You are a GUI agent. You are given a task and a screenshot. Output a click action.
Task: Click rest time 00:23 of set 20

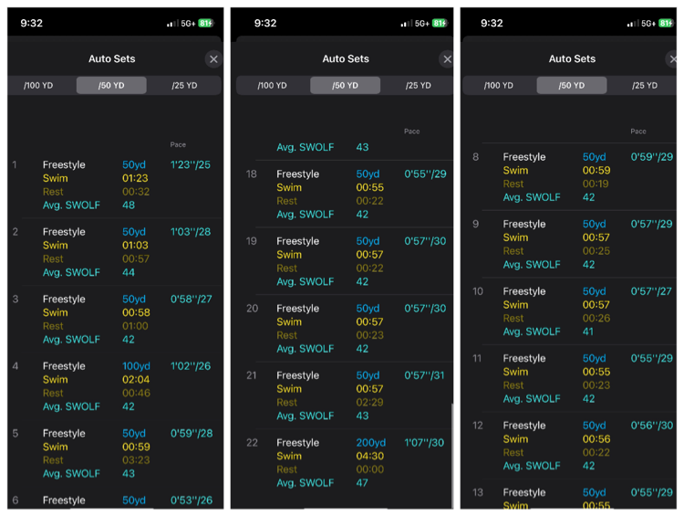(x=369, y=335)
